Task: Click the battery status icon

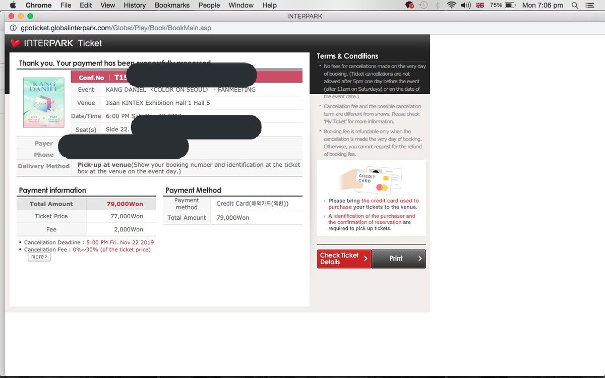Action: (x=509, y=5)
